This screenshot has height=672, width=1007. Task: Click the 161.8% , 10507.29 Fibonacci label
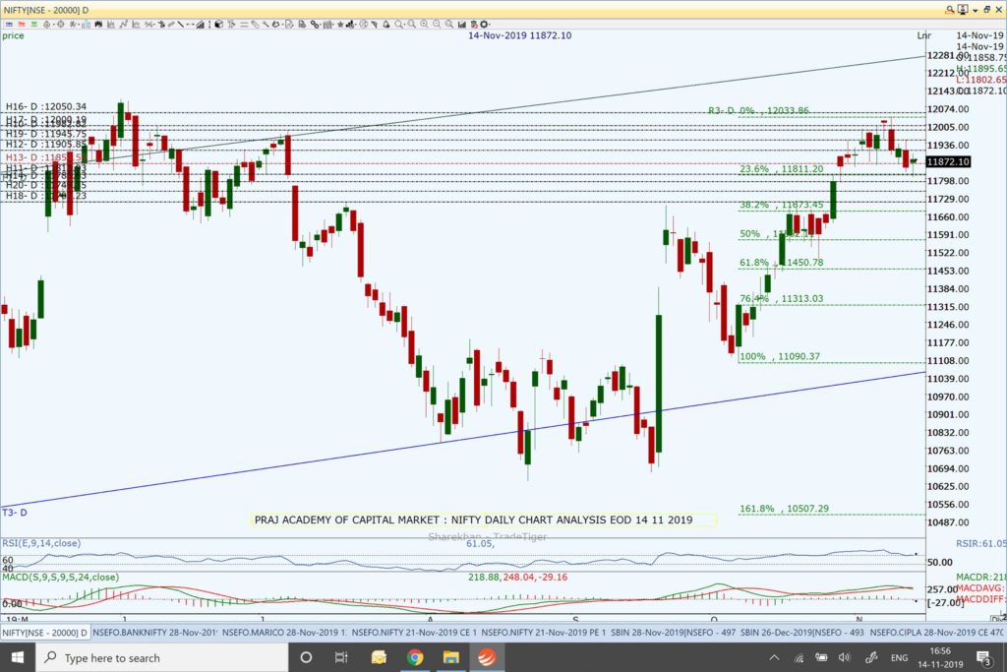point(784,509)
